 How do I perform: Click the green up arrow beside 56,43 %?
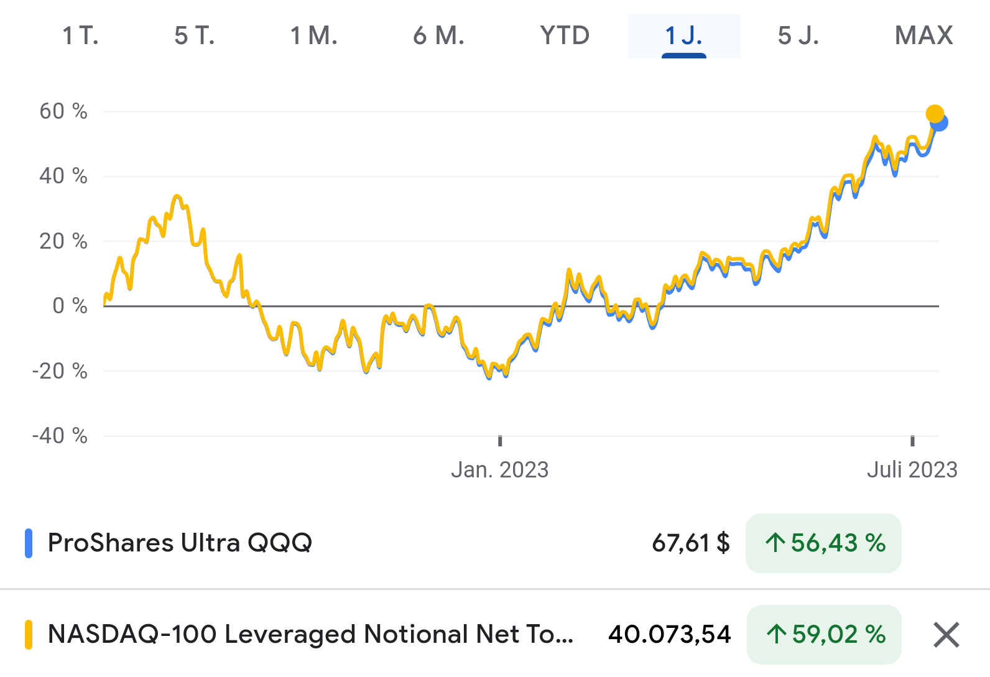[x=775, y=543]
